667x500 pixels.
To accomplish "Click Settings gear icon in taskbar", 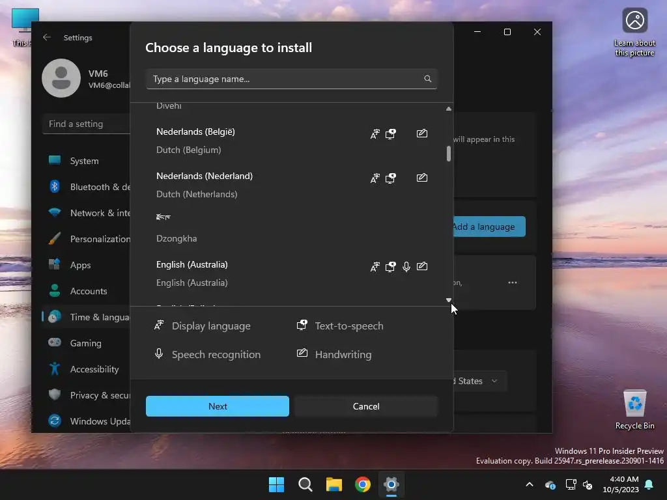I will [x=391, y=484].
